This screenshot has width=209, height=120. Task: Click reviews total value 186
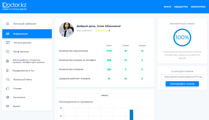[x=109, y=69]
